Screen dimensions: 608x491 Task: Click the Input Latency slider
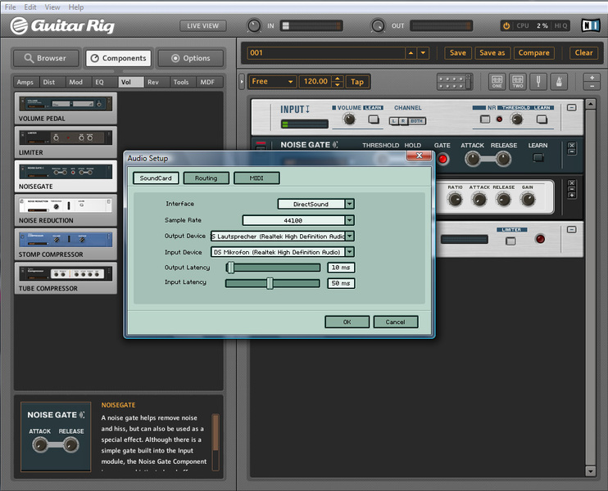tap(273, 283)
